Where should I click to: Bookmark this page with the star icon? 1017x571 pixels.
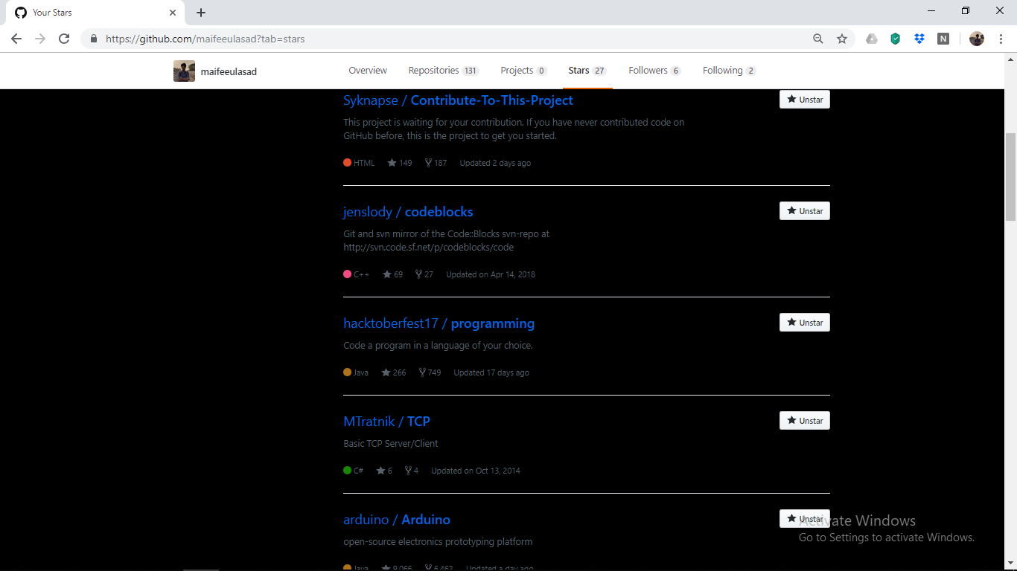coord(842,39)
